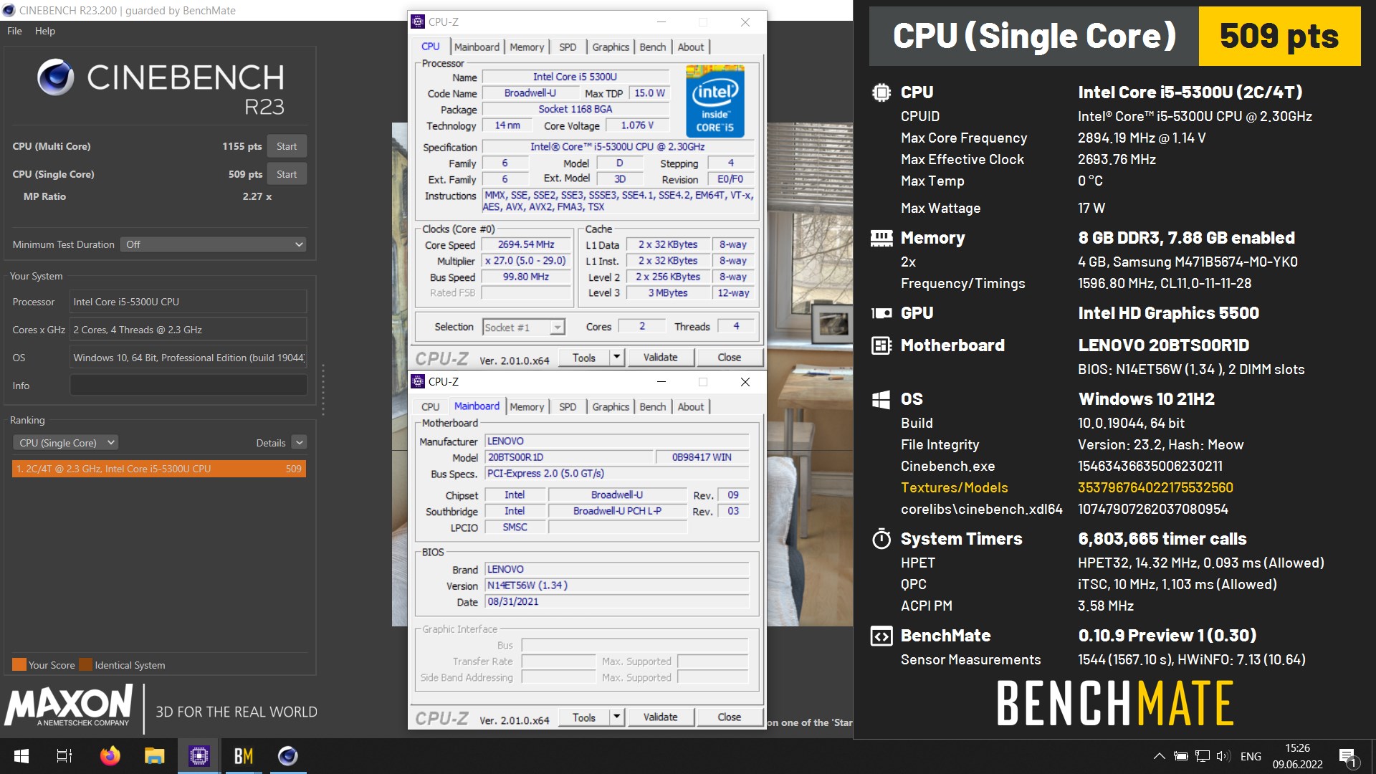This screenshot has width=1376, height=774.
Task: Click the Your Score orange legend swatch
Action: pyautogui.click(x=19, y=664)
